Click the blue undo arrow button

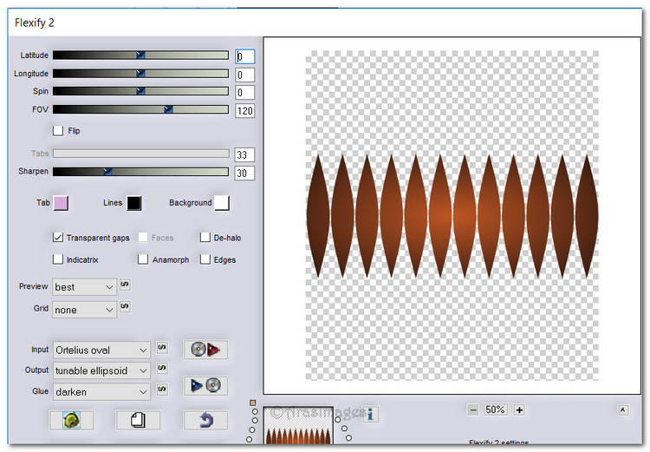click(205, 421)
